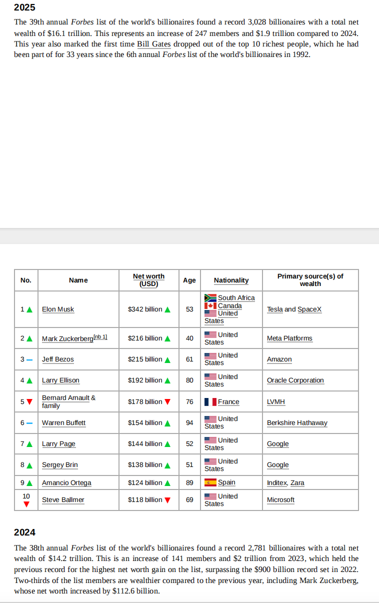Select the Net worth (USD) column header
Screen dimensions: 379x603
[x=148, y=280]
